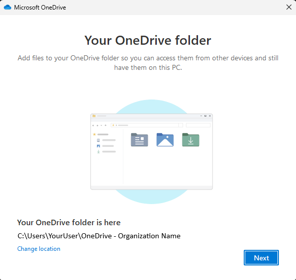296x280 pixels.
Task: Click the illustration window's close X
Action: click(x=210, y=116)
